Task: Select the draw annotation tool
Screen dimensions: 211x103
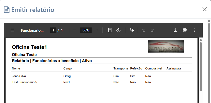Action: [132, 30]
